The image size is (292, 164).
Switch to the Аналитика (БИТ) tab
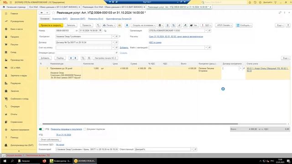click(60, 19)
